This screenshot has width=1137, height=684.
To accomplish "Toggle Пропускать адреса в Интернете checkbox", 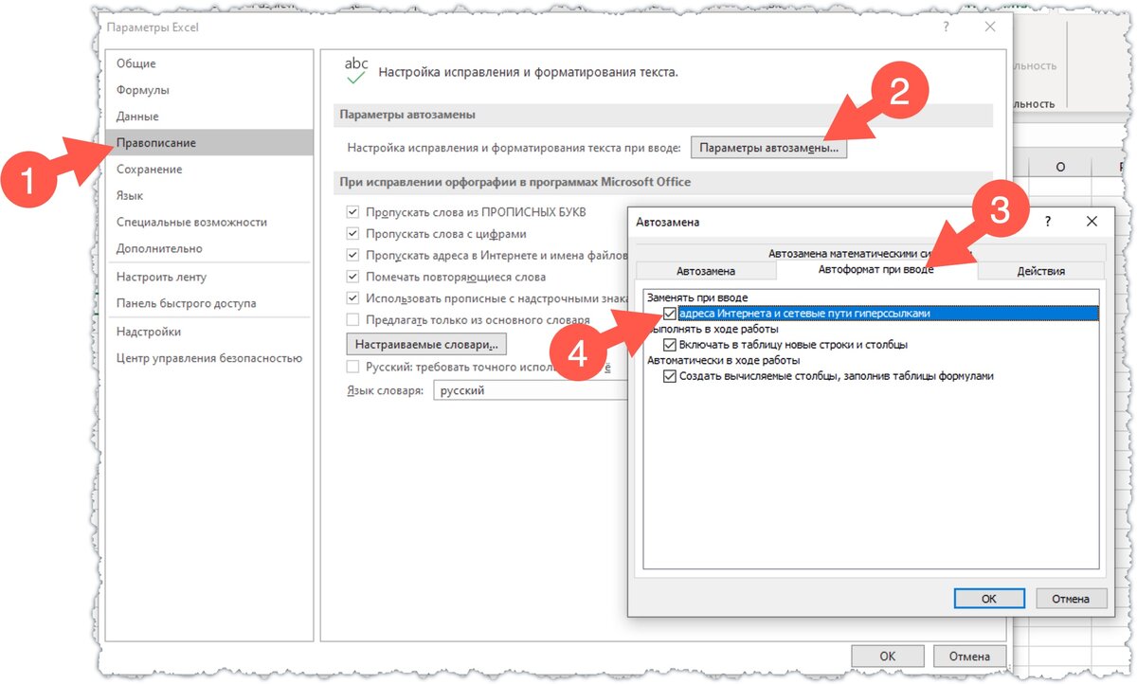I will point(353,256).
